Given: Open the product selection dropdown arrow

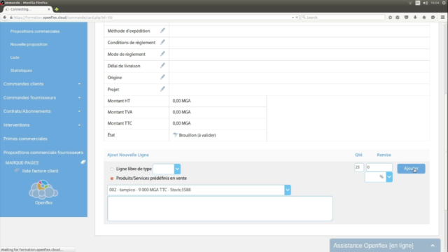Looking at the screenshot, I should (288, 190).
